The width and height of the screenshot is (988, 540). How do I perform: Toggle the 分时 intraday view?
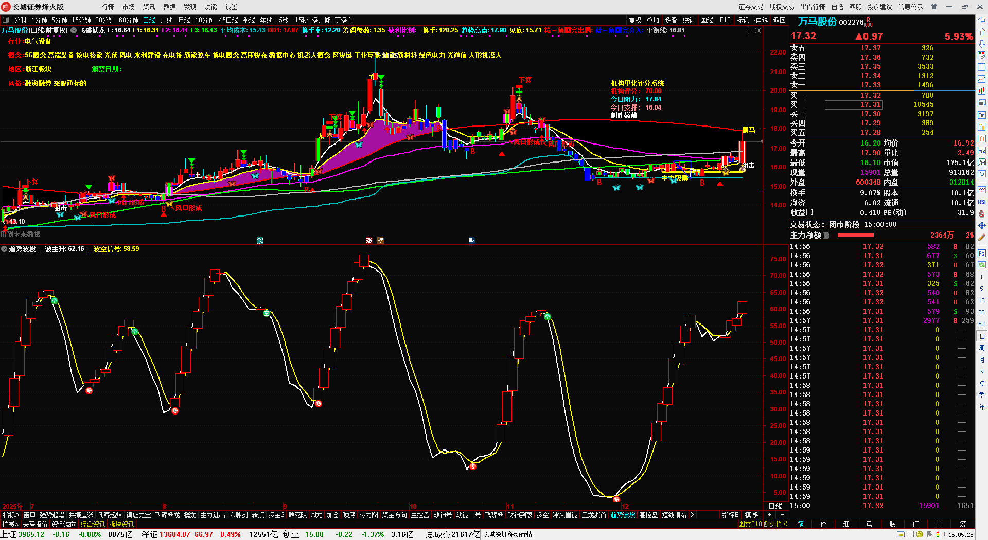(20, 20)
